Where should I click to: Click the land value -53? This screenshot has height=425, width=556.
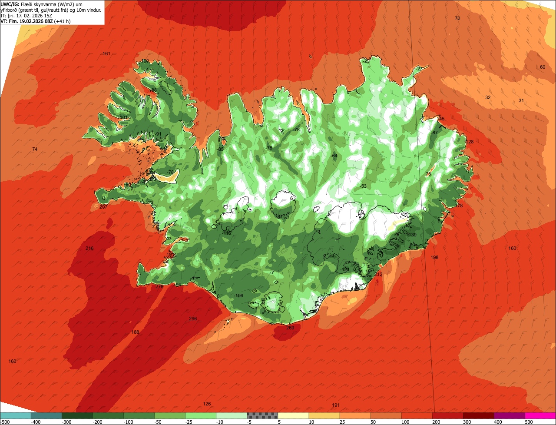(x=364, y=186)
